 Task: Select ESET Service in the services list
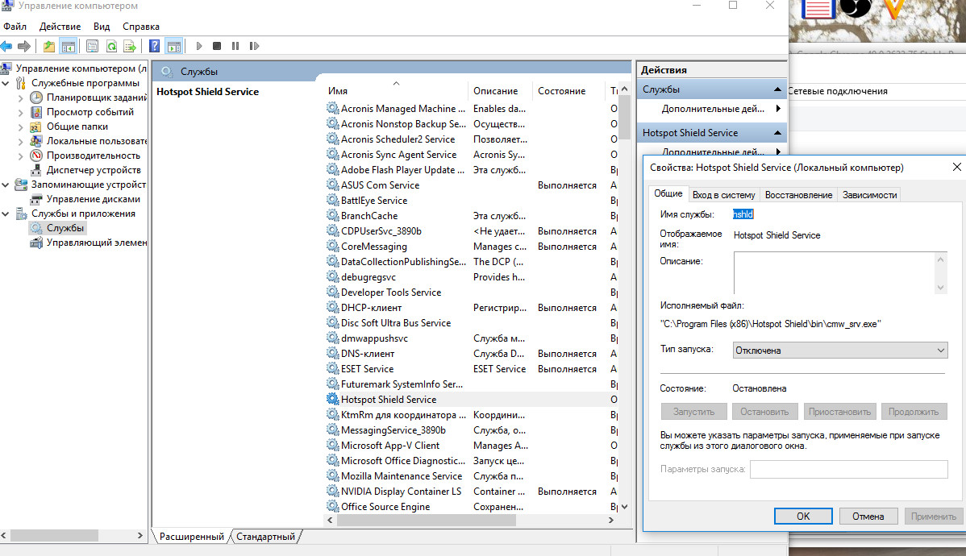pos(367,369)
